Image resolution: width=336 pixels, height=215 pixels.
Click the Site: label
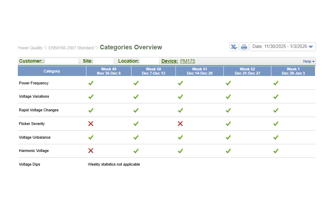pos(88,61)
